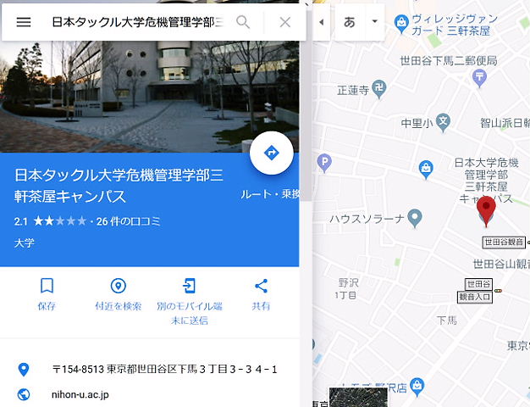The height and width of the screenshot is (407, 530).
Task: Click the 中里小 school marker
Action: (x=443, y=122)
